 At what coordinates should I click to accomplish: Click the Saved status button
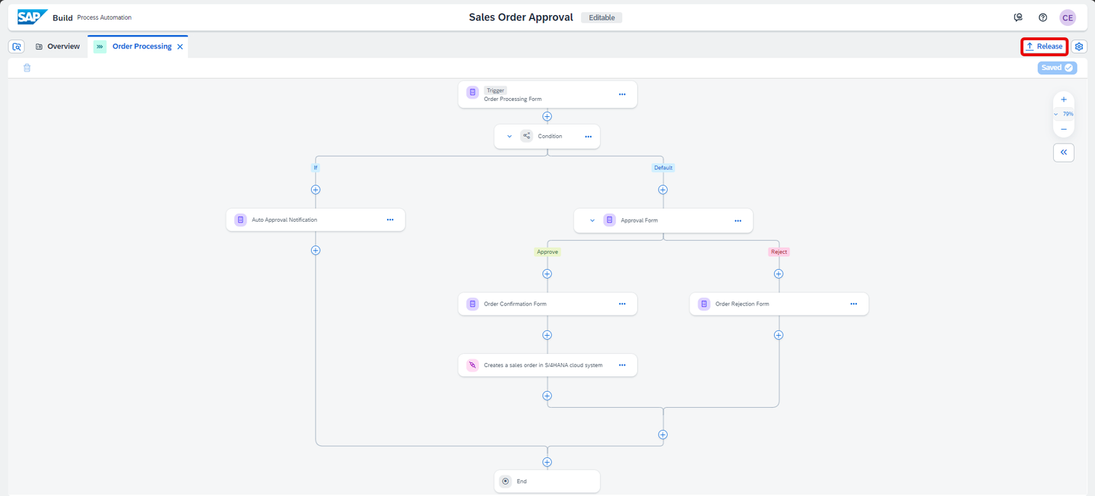tap(1057, 68)
